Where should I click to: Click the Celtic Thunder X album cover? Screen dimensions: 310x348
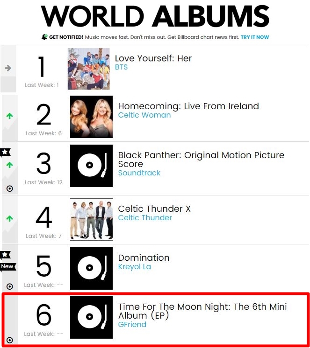coord(91,219)
